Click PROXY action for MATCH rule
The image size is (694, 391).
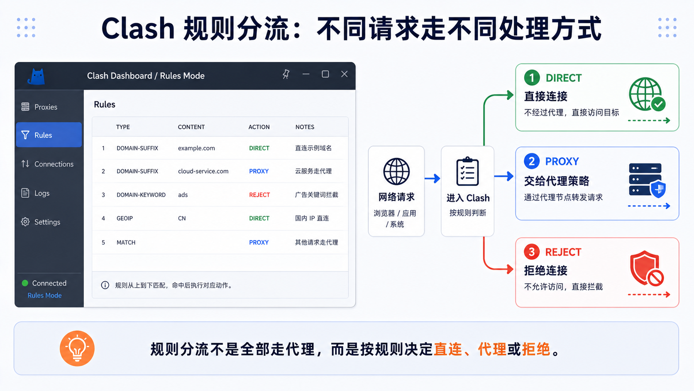pyautogui.click(x=259, y=243)
